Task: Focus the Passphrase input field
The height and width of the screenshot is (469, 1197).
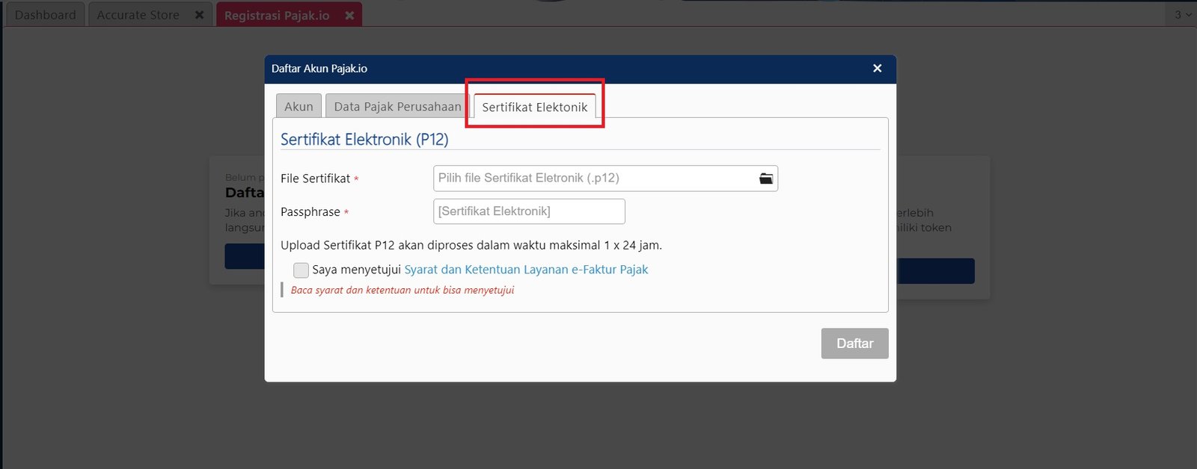Action: click(x=529, y=211)
